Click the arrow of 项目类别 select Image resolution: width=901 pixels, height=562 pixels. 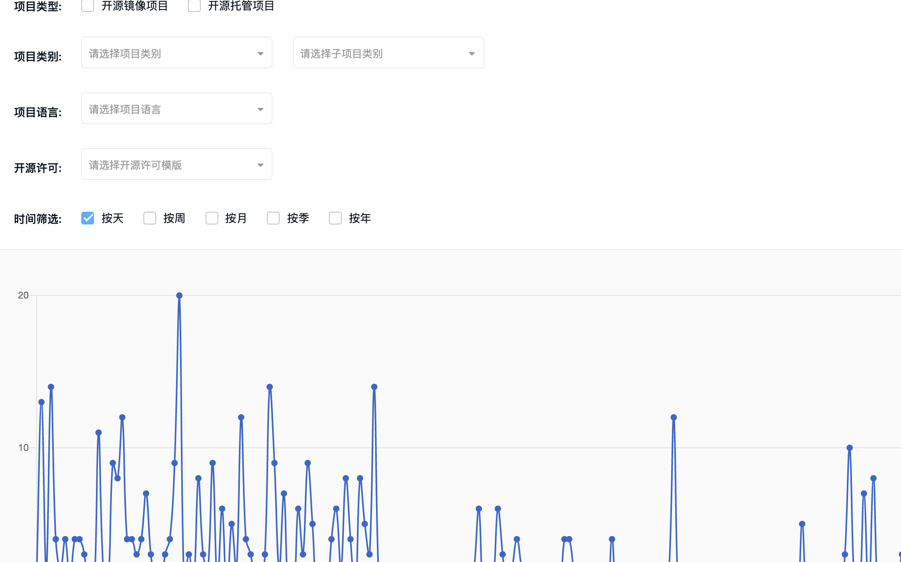click(261, 54)
